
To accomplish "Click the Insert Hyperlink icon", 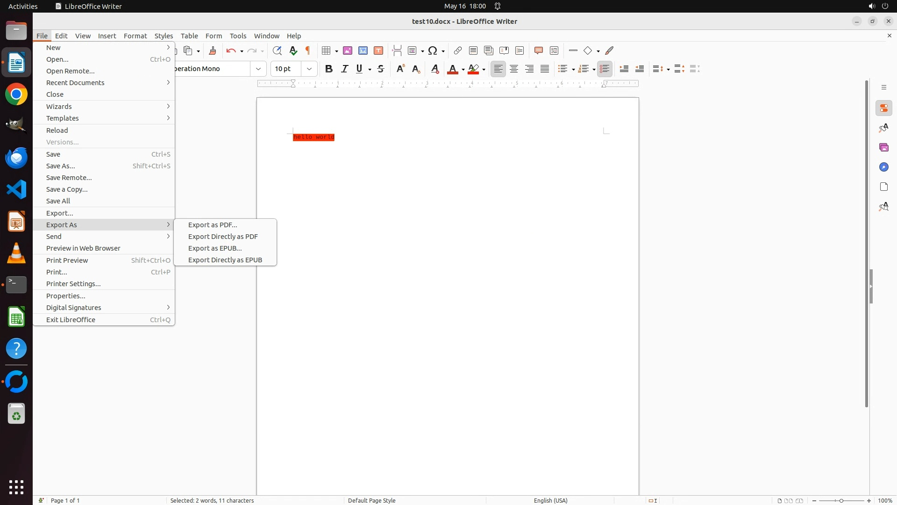I will coord(458,50).
